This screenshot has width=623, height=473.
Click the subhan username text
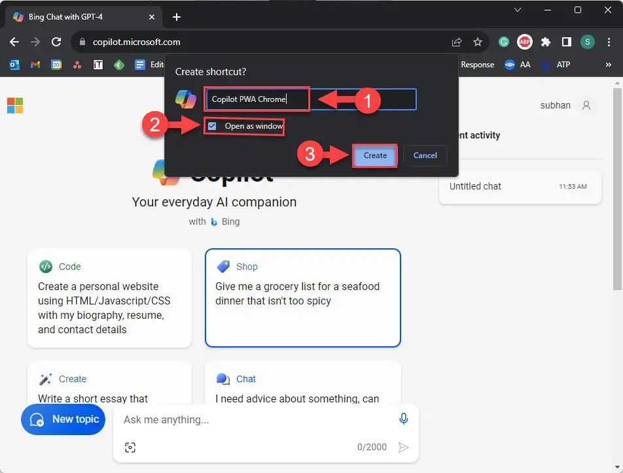[x=555, y=105]
